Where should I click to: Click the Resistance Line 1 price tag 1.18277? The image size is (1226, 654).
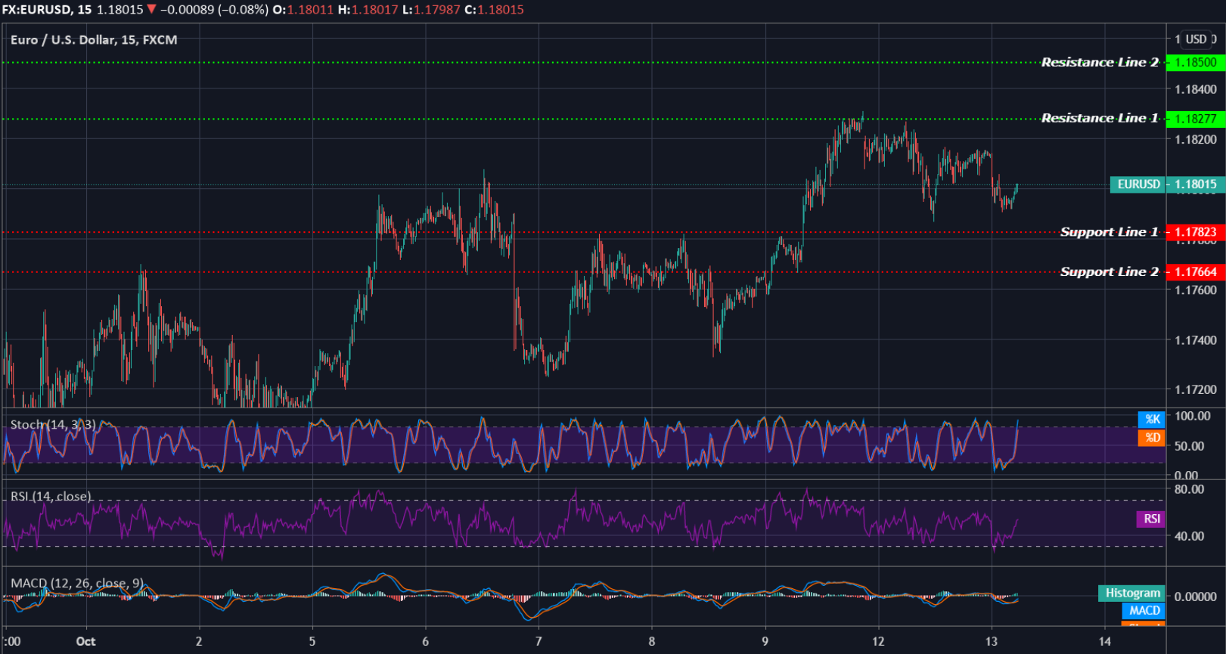(x=1196, y=119)
